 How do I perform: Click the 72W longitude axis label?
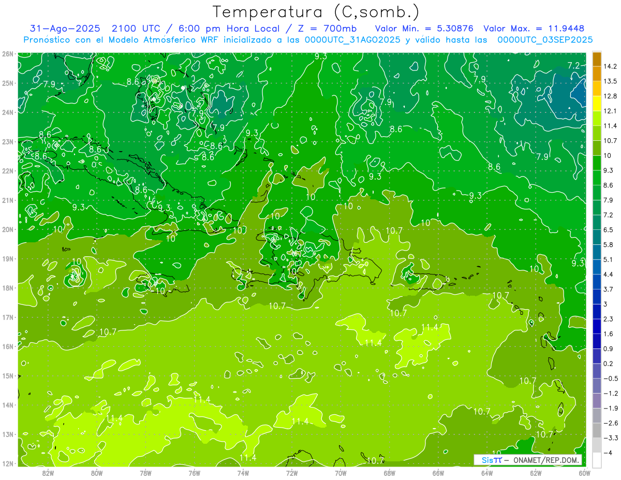292,473
